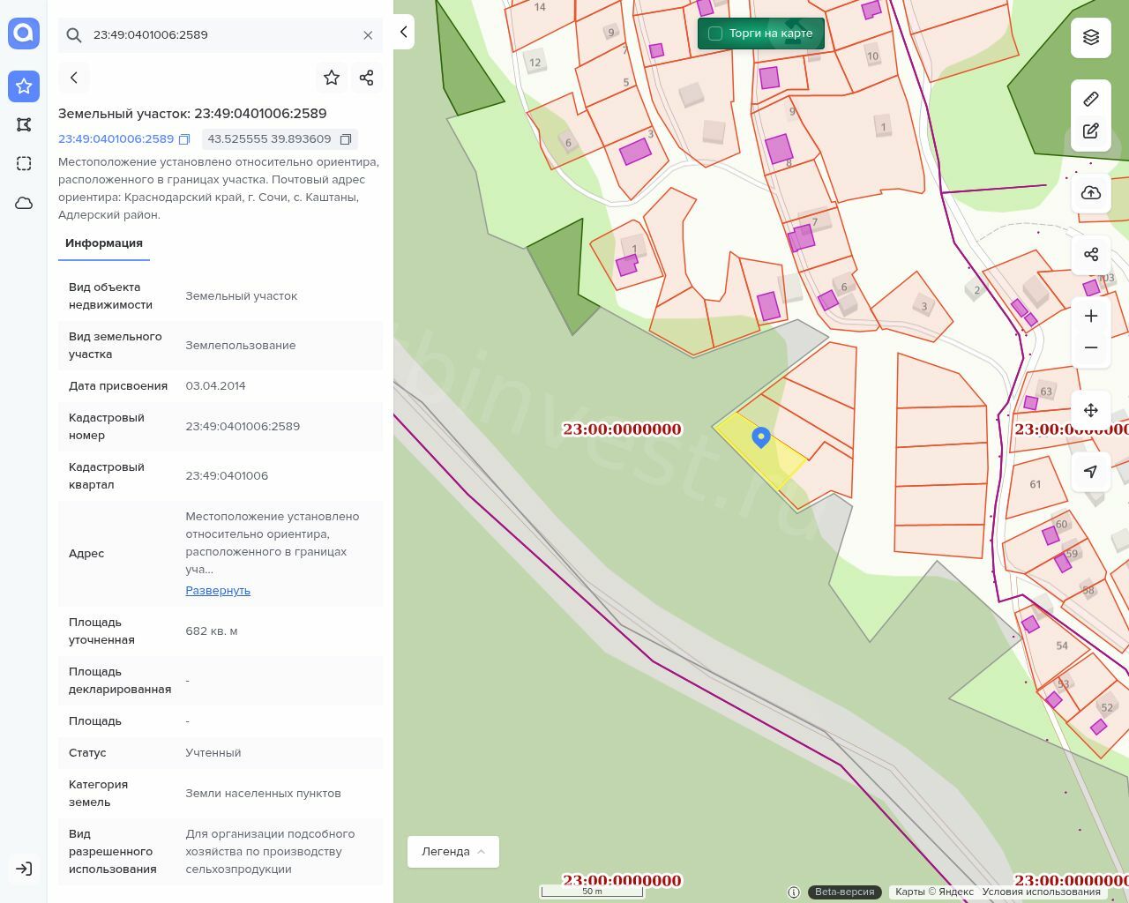This screenshot has height=903, width=1129.
Task: Switch to the Информация tab
Action: pyautogui.click(x=104, y=243)
